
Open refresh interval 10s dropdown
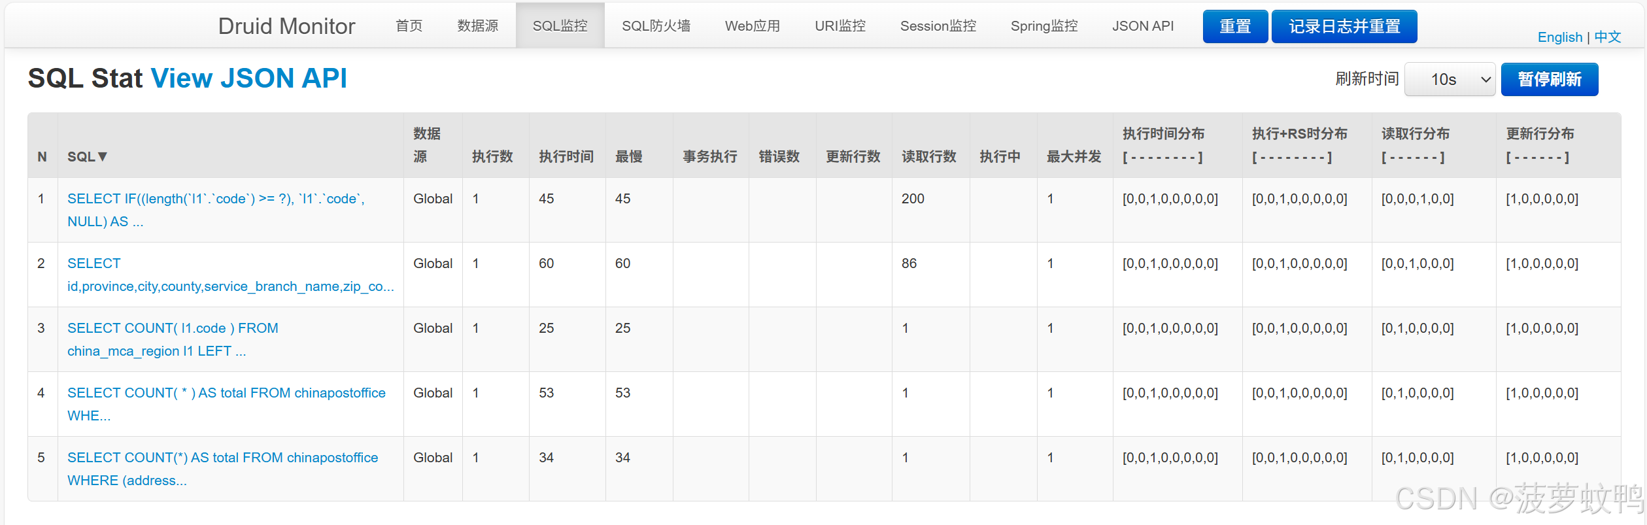pos(1450,79)
